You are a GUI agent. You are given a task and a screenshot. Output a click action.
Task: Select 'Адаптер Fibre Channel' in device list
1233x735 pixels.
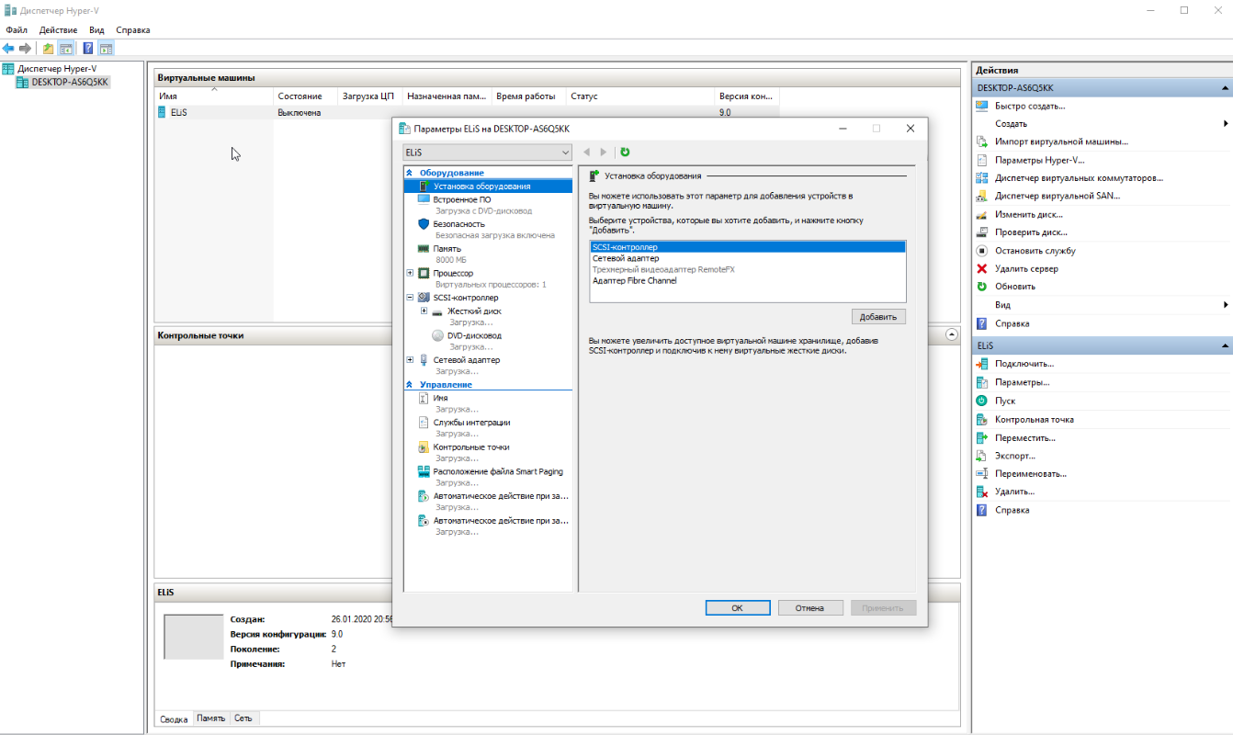(x=748, y=280)
